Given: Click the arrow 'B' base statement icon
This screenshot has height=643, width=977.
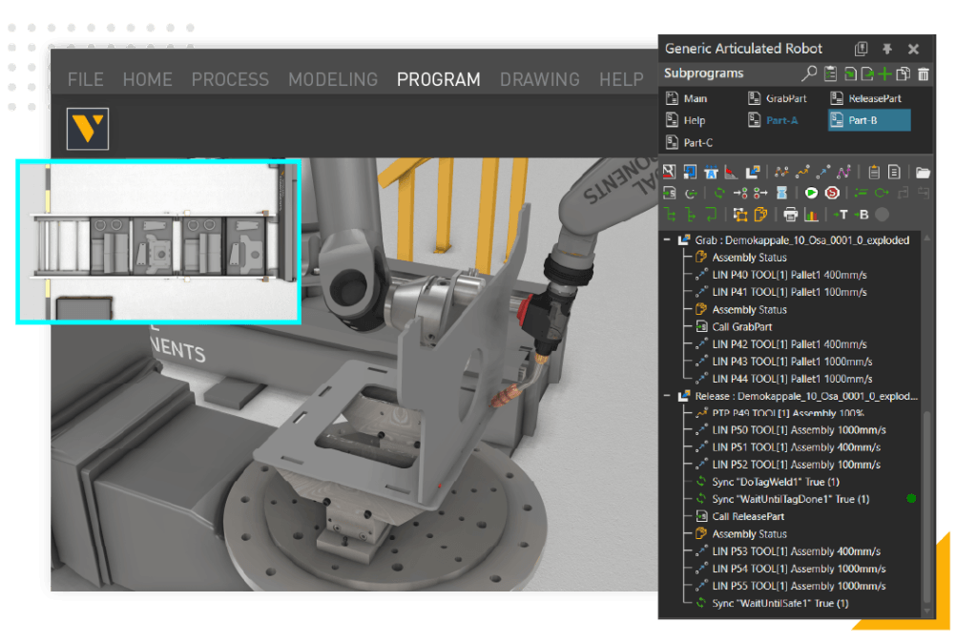Looking at the screenshot, I should click(x=862, y=215).
